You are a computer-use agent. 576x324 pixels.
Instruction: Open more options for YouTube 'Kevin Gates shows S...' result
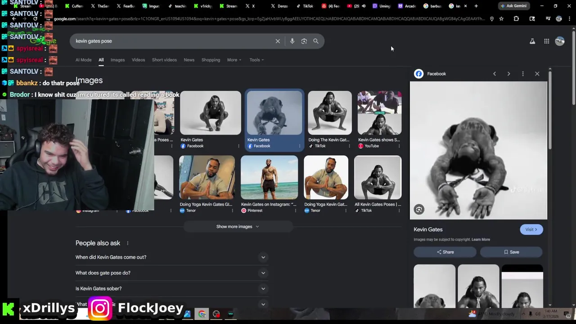tap(399, 146)
